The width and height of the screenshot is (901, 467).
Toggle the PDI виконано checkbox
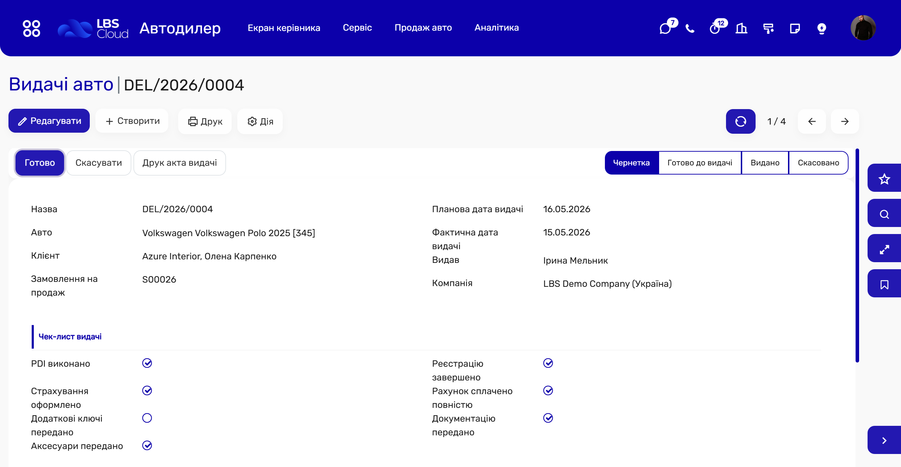[147, 363]
